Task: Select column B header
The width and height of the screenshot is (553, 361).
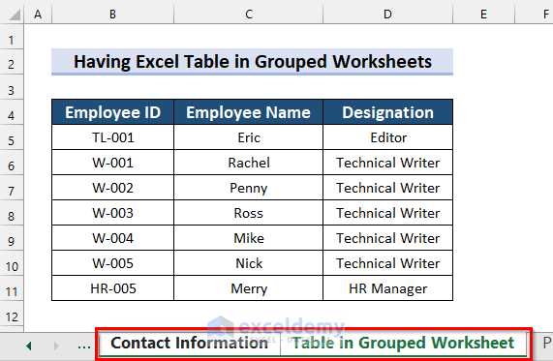Action: (112, 15)
